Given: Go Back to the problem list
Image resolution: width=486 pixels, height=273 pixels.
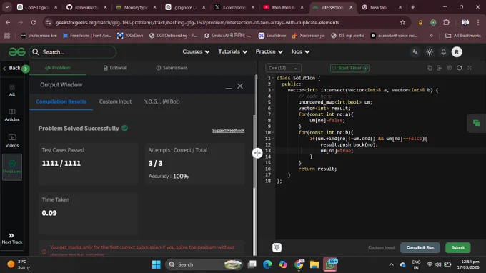Looking at the screenshot, I should [11, 68].
